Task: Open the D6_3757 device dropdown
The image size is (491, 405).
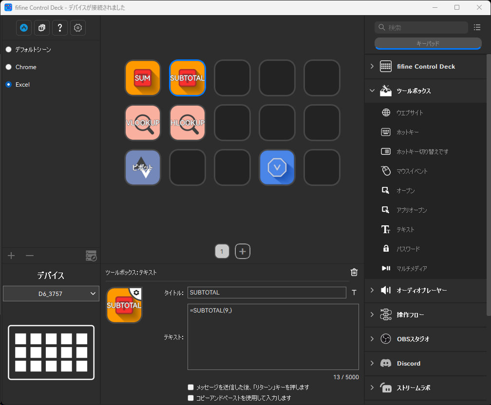Action: tap(51, 294)
